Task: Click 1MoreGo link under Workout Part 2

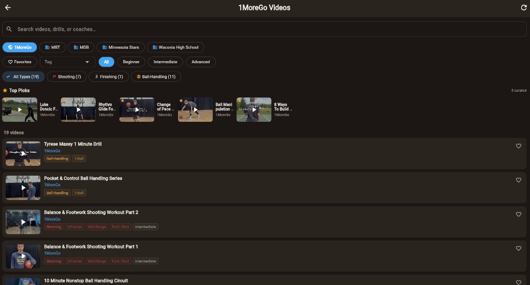Action: coord(52,219)
